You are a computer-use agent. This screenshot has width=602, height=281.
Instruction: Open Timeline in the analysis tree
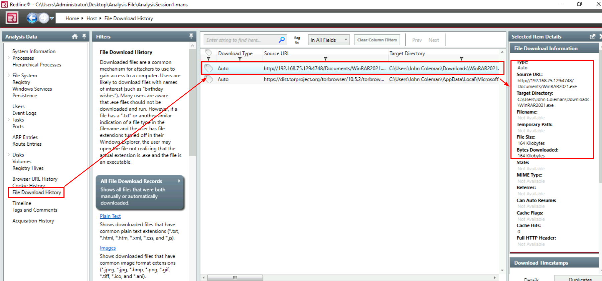[x=22, y=203]
